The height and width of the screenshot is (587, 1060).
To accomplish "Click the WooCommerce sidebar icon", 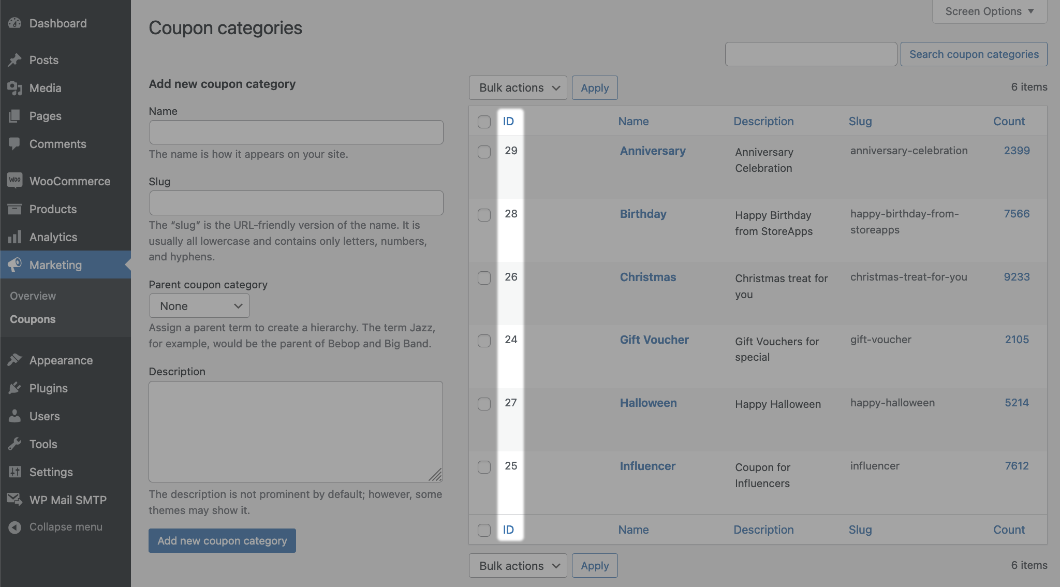I will pyautogui.click(x=15, y=181).
